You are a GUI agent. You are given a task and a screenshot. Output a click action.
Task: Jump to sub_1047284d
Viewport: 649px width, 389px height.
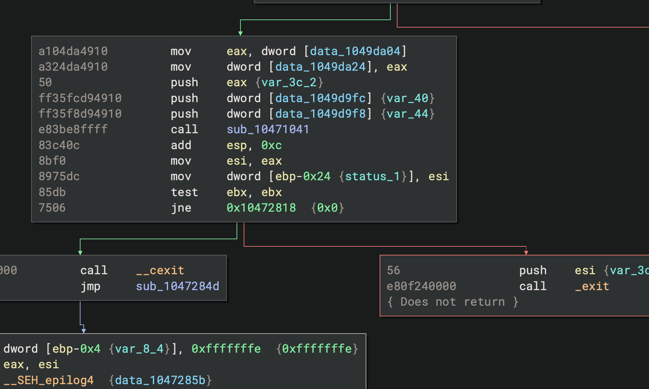177,286
